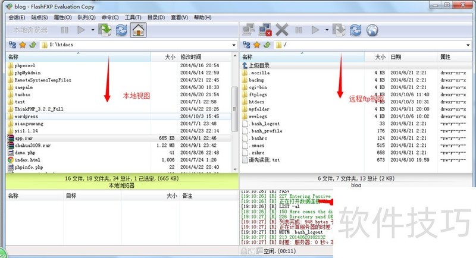Open the 帮助(H) menu
476x258 pixels.
[x=202, y=17]
